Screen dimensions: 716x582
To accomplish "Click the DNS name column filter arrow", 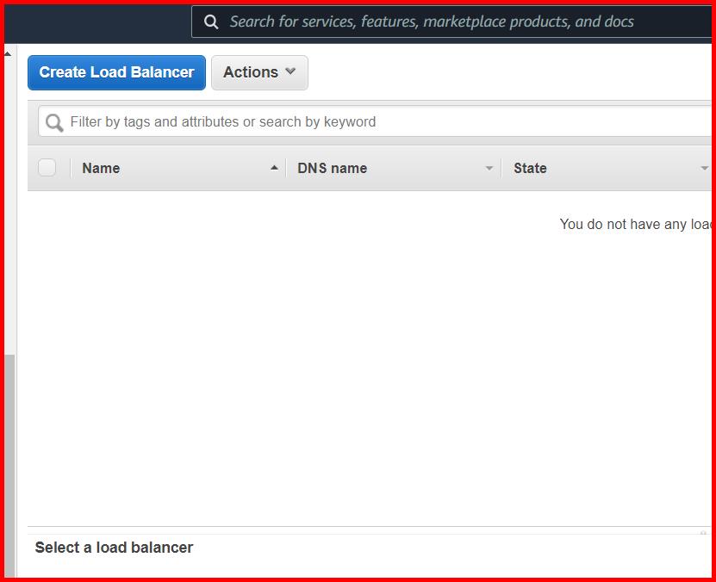I will (x=489, y=168).
